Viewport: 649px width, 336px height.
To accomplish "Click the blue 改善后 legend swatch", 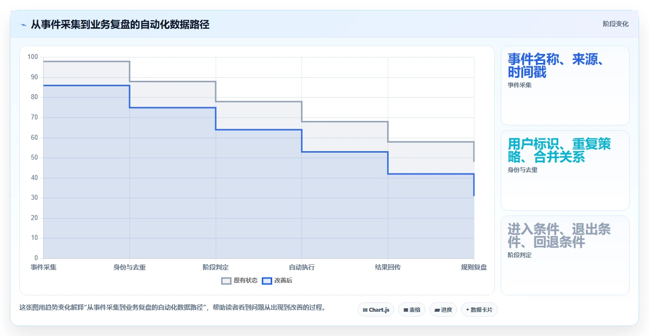I will (x=267, y=280).
